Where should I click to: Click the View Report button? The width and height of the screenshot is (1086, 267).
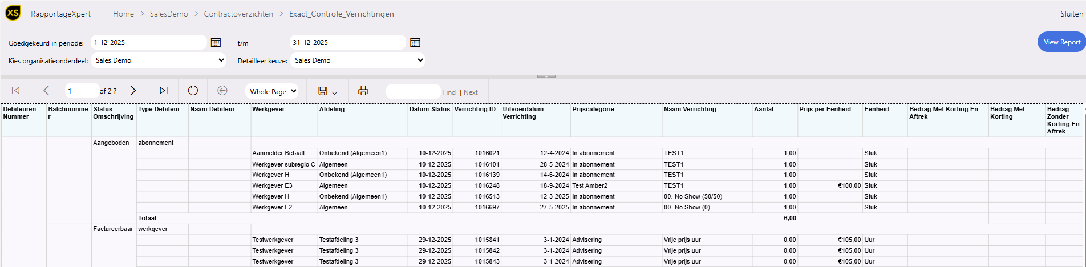pos(1061,42)
